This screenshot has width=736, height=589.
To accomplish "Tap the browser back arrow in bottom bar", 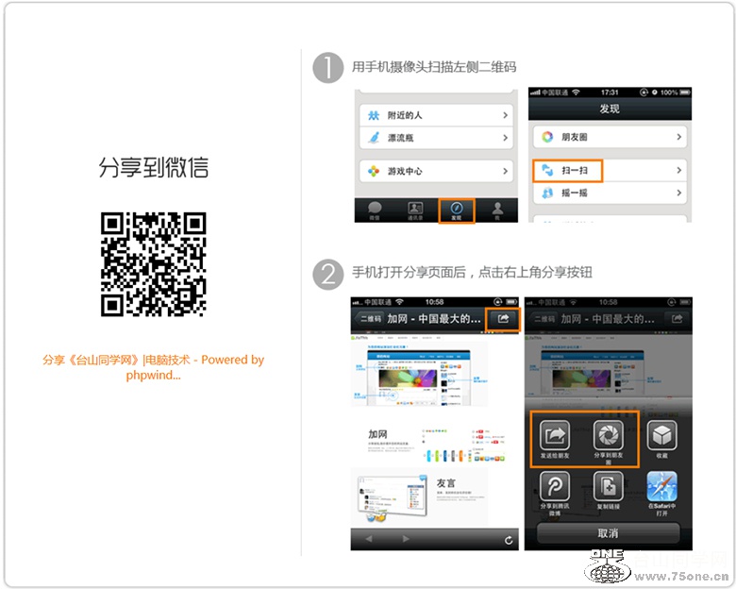I will (x=369, y=539).
